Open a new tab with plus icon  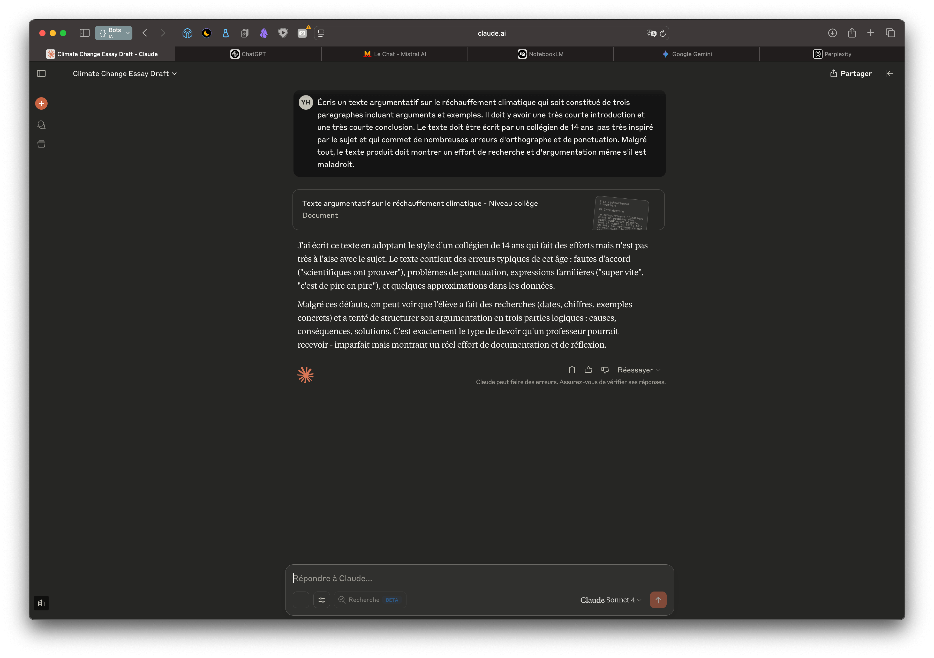point(871,33)
